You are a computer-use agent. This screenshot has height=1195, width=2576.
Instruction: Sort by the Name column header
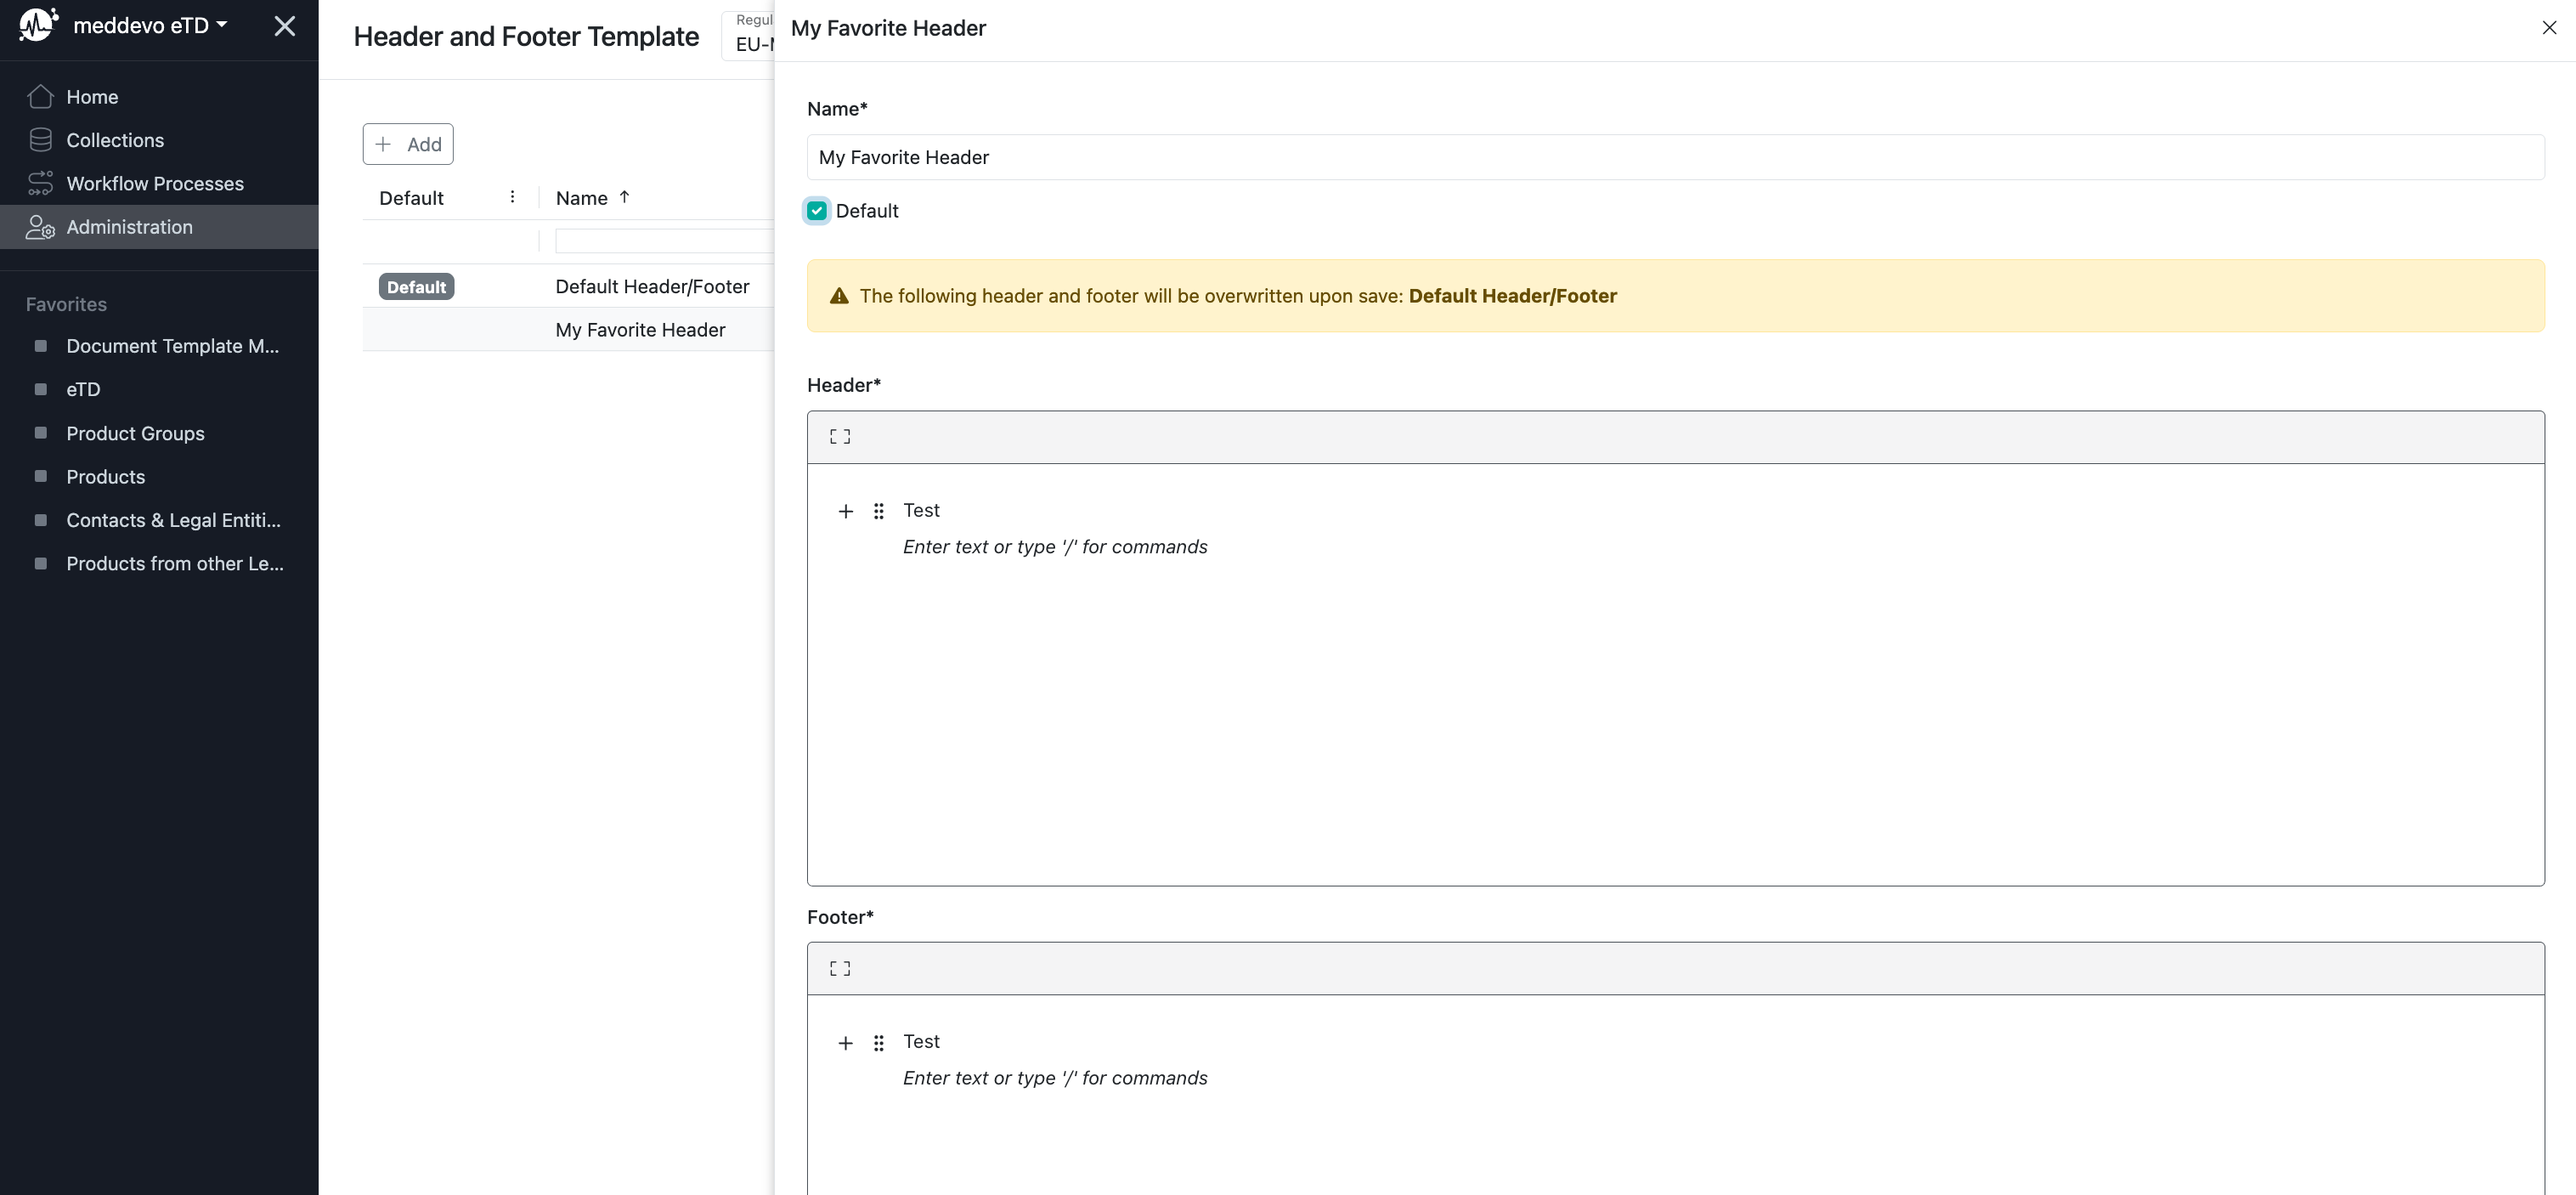click(x=582, y=198)
